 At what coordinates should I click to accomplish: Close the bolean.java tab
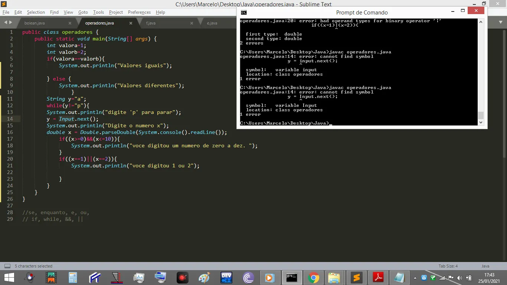point(70,23)
